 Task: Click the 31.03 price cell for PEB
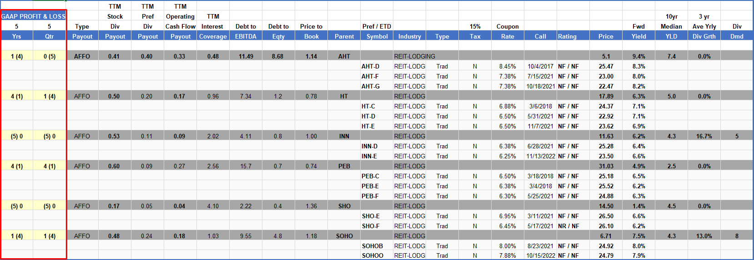[606, 166]
